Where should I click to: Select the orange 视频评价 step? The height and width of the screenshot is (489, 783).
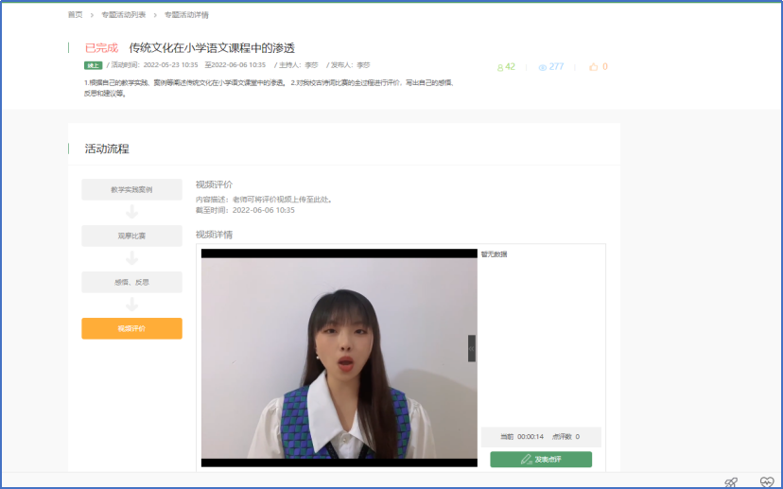[131, 328]
